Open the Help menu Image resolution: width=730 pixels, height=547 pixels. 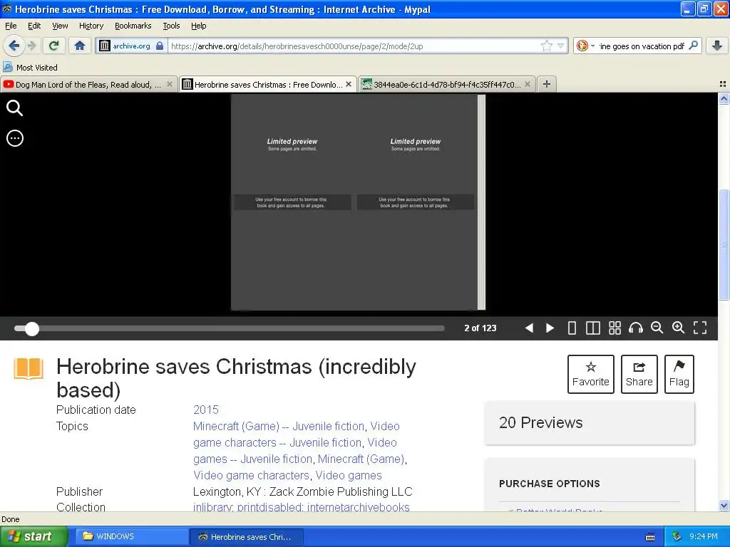(199, 26)
